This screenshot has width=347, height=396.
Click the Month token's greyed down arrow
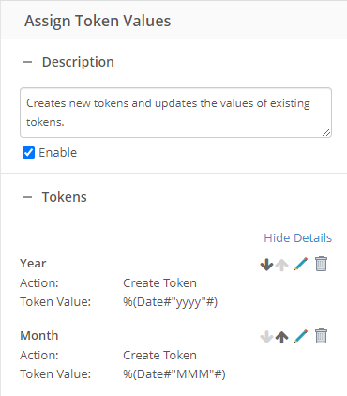[x=266, y=337]
